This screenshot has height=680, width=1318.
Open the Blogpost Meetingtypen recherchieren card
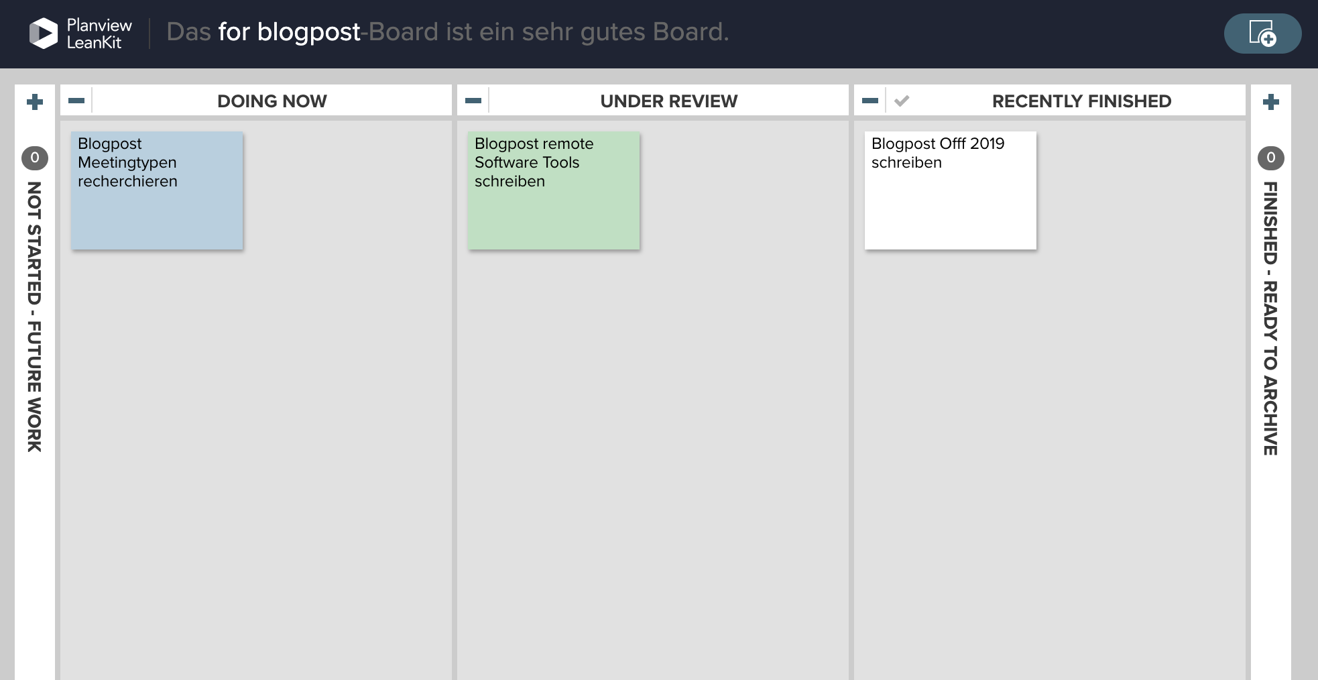click(156, 190)
